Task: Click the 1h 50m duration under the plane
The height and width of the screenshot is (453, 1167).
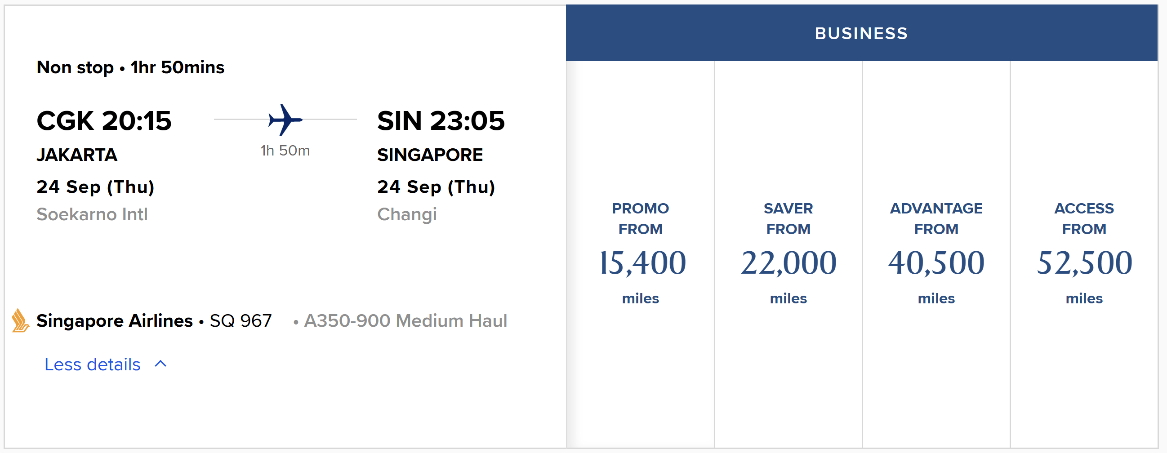Action: click(285, 151)
